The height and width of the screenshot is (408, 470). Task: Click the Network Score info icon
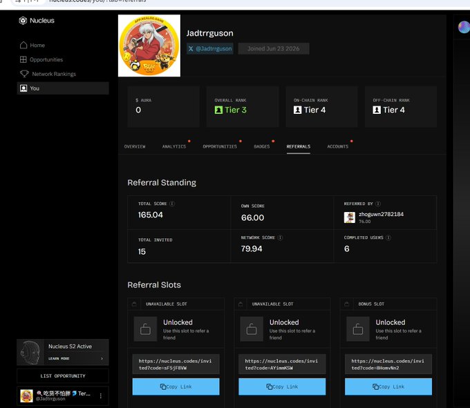pyautogui.click(x=280, y=237)
